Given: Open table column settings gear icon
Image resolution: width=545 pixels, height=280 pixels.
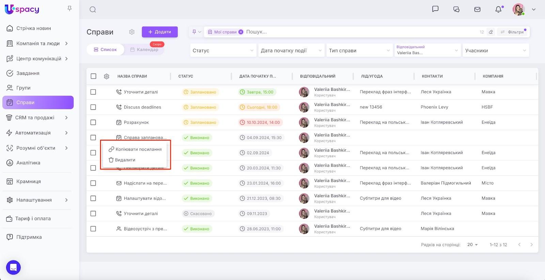Looking at the screenshot, I should tap(107, 77).
